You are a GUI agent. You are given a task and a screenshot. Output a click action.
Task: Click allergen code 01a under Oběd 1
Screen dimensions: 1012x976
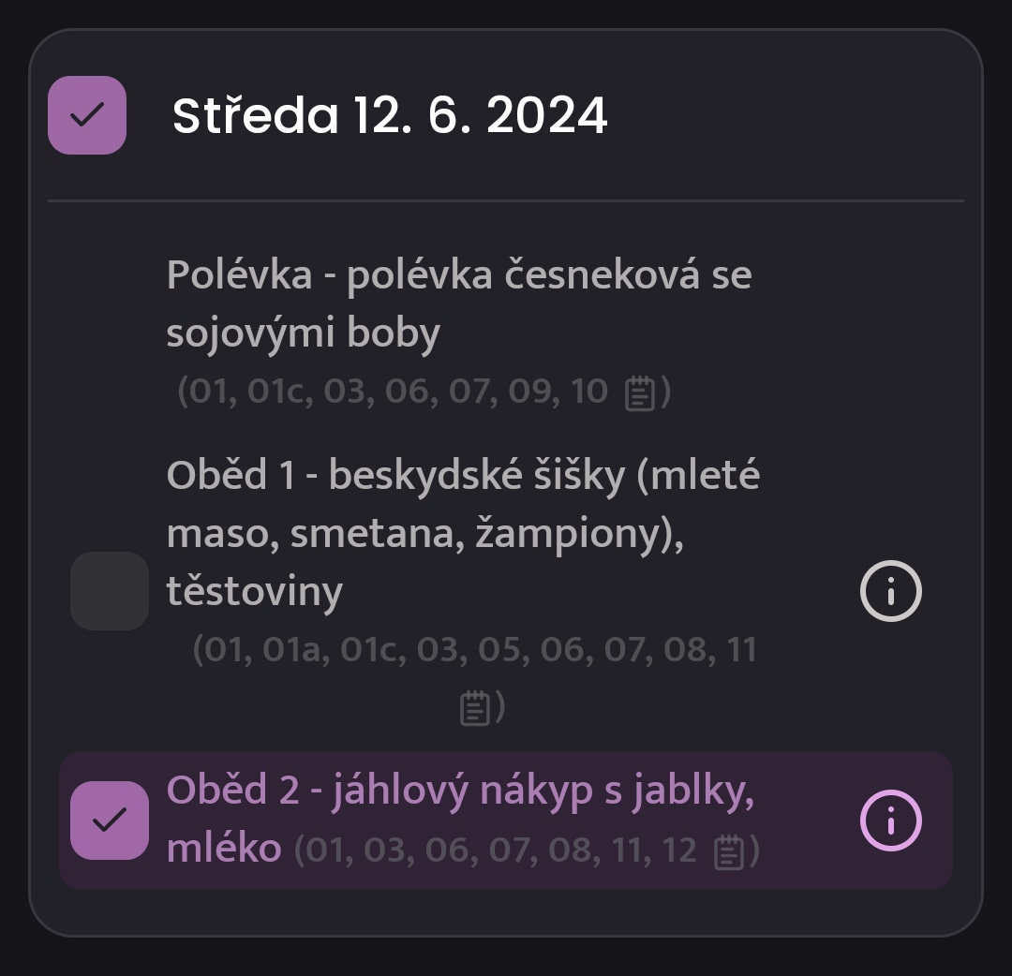291,649
